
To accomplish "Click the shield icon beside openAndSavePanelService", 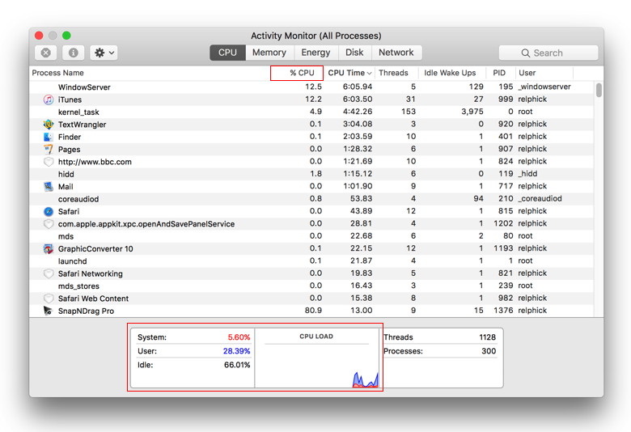I will [49, 224].
